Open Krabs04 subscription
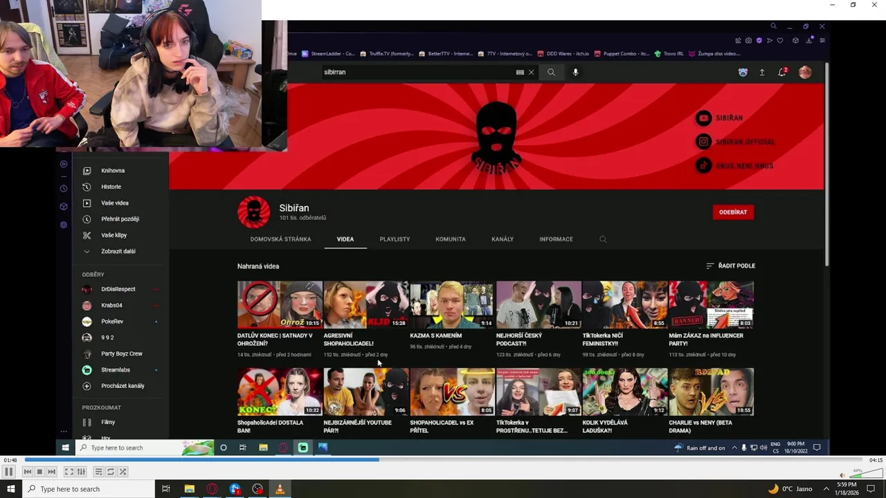 pos(111,305)
